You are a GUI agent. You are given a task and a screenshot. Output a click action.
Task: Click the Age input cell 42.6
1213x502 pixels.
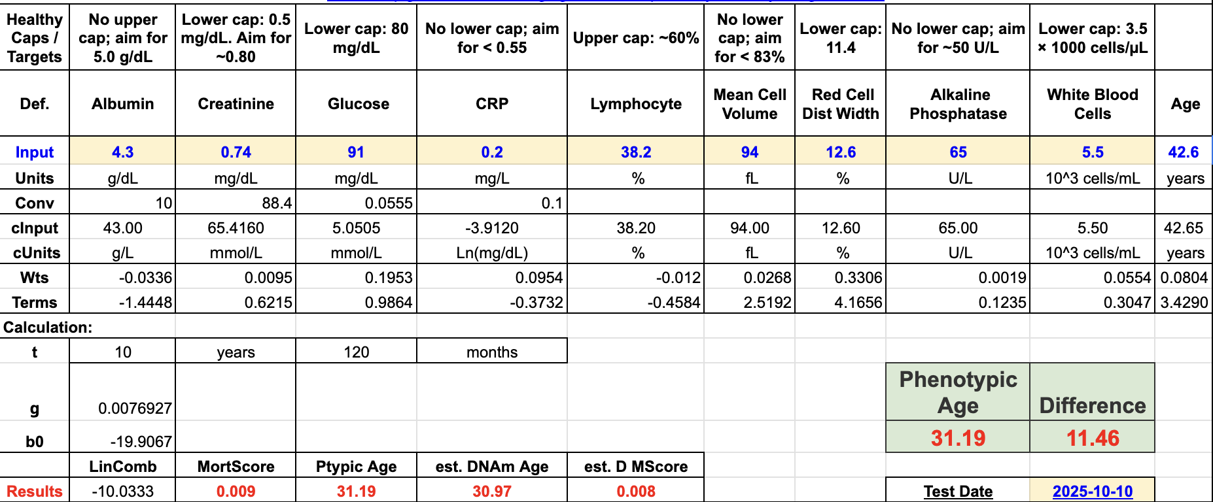click(x=1183, y=152)
